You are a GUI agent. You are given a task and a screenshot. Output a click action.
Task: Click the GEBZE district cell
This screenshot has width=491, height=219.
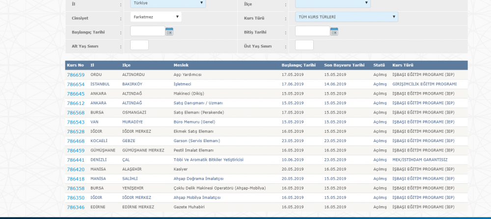click(x=129, y=141)
